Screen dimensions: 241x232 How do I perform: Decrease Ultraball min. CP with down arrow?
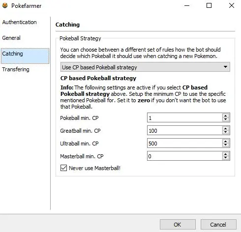tap(226, 145)
